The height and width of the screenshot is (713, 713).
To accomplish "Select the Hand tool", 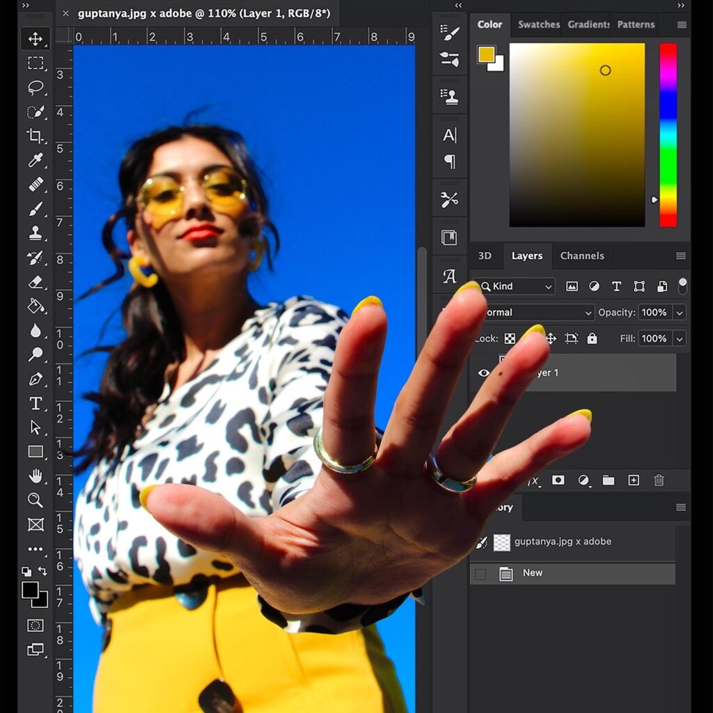I will [x=36, y=476].
